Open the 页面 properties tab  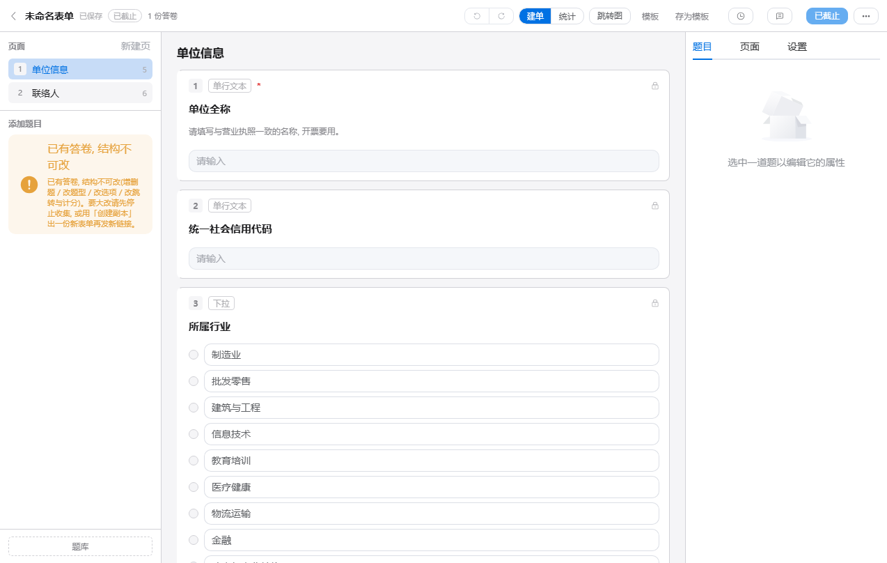750,47
